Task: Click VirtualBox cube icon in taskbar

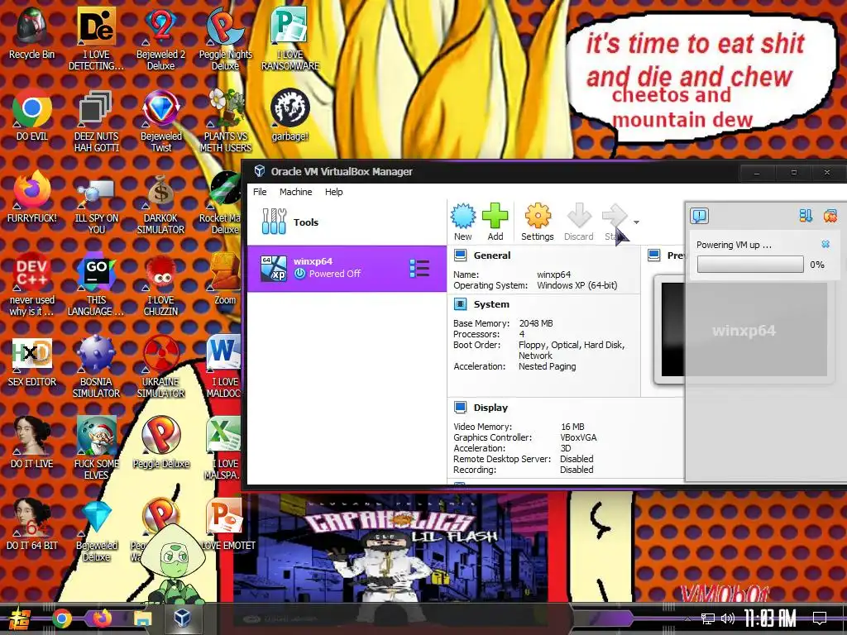Action: pyautogui.click(x=183, y=618)
